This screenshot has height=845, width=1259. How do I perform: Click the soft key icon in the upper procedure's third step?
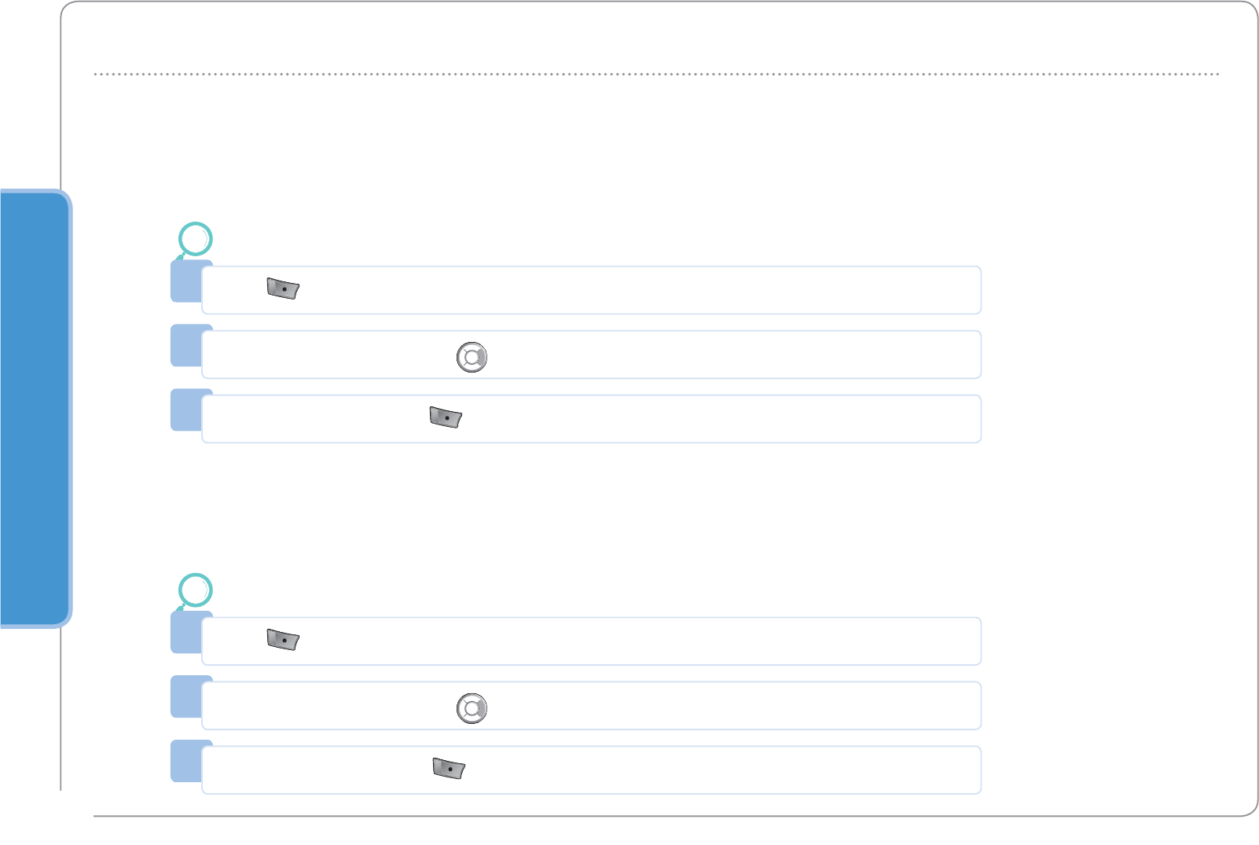[x=446, y=417]
